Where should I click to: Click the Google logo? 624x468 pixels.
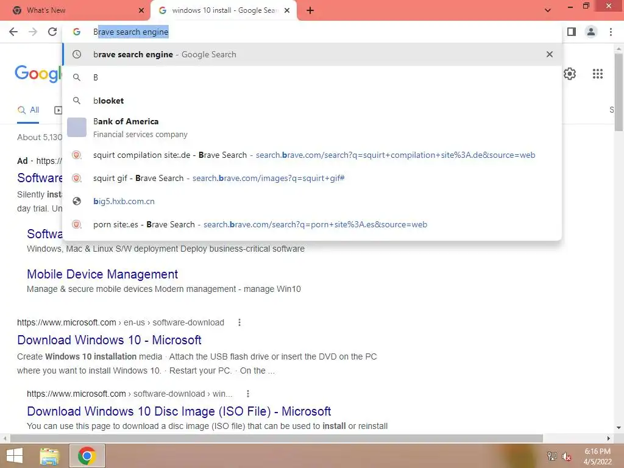38,74
